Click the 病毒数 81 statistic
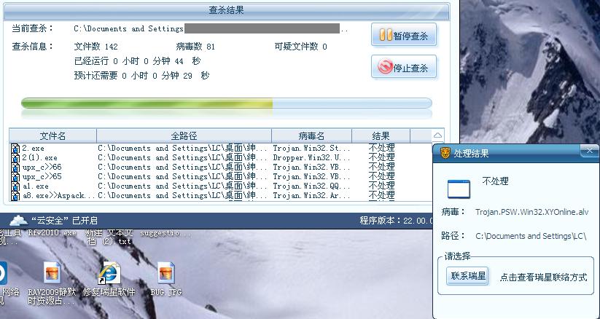The image size is (600, 319). [x=195, y=47]
